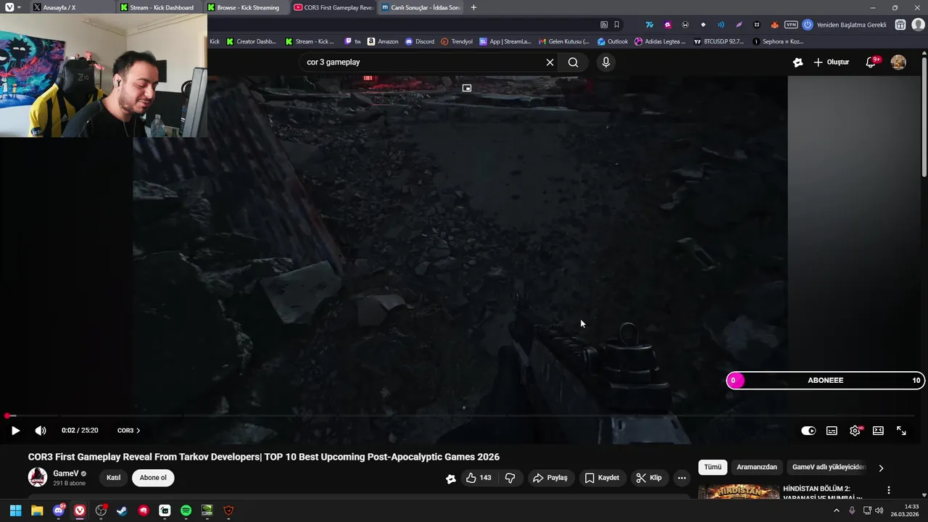Open Amazon bookmark
The width and height of the screenshot is (928, 522).
tap(383, 41)
